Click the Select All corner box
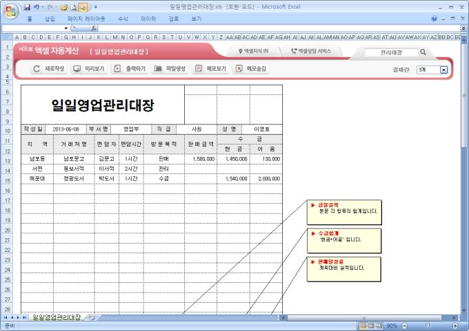This screenshot has height=331, width=469. [x=7, y=37]
